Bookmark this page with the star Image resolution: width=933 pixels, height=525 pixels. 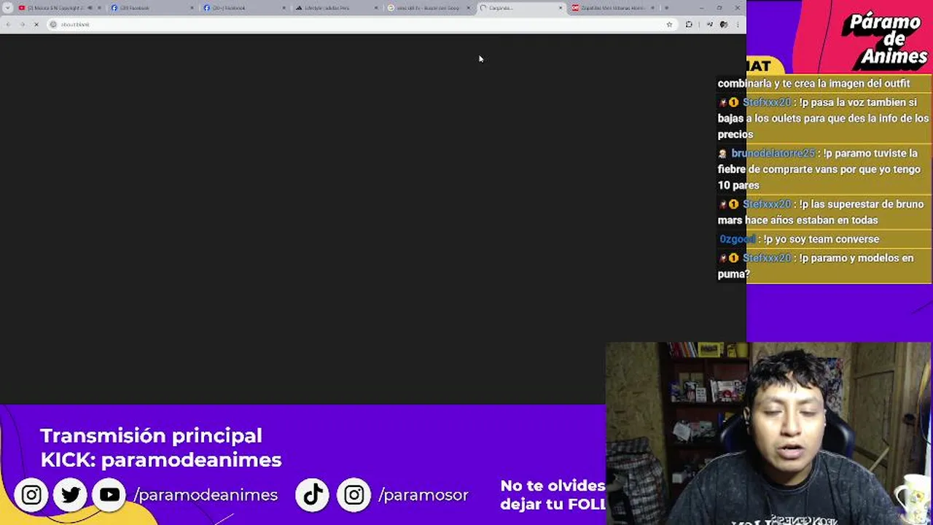point(669,24)
